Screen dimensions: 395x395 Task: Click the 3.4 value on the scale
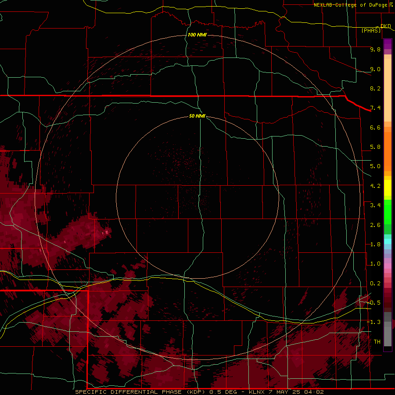click(x=375, y=205)
